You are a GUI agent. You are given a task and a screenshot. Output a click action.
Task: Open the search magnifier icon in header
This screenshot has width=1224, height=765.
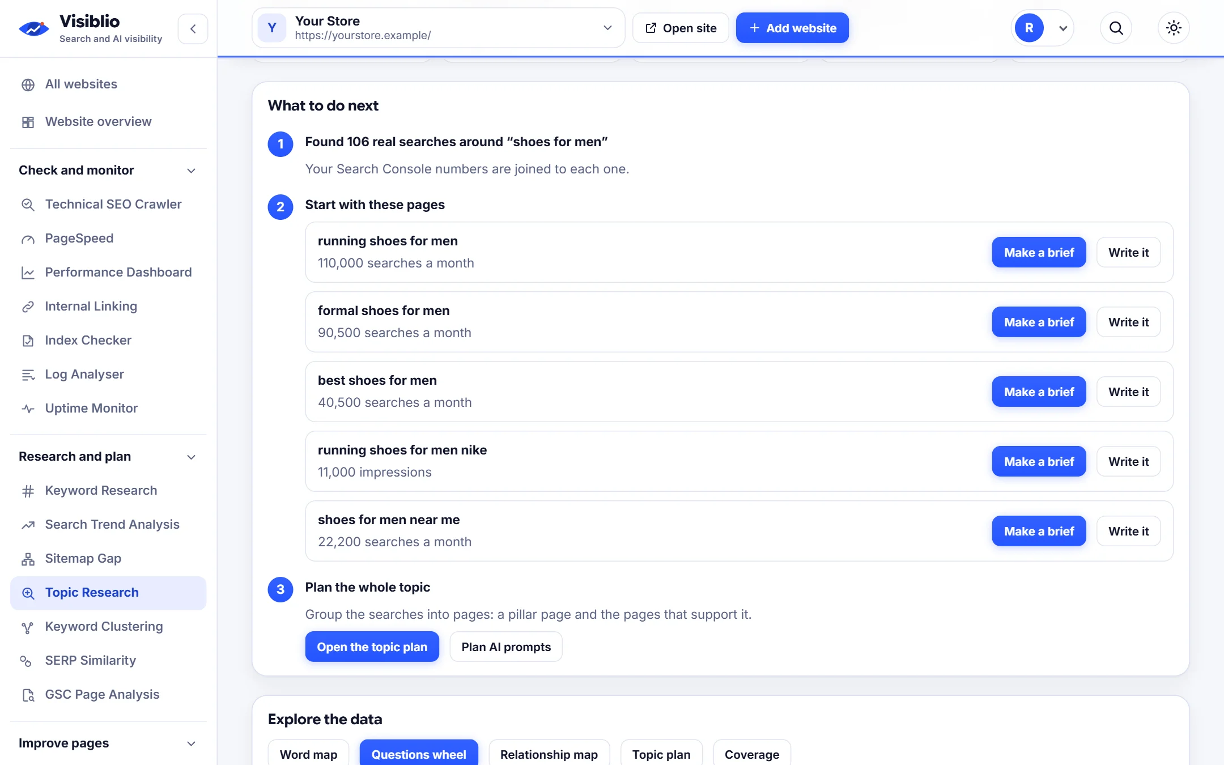click(1116, 28)
